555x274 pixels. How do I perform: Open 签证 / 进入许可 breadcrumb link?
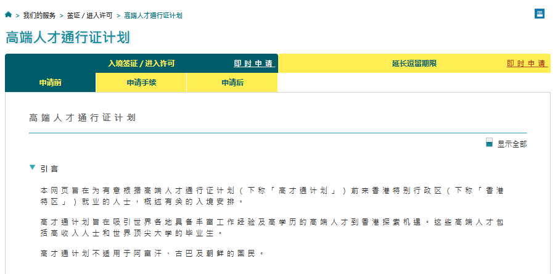click(89, 15)
